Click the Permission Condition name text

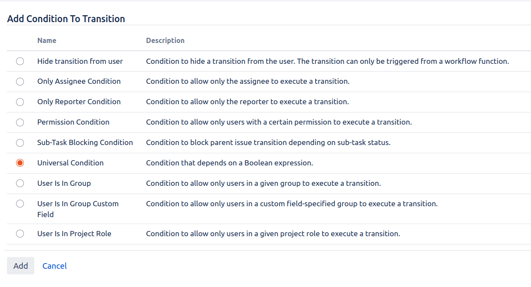coord(73,122)
